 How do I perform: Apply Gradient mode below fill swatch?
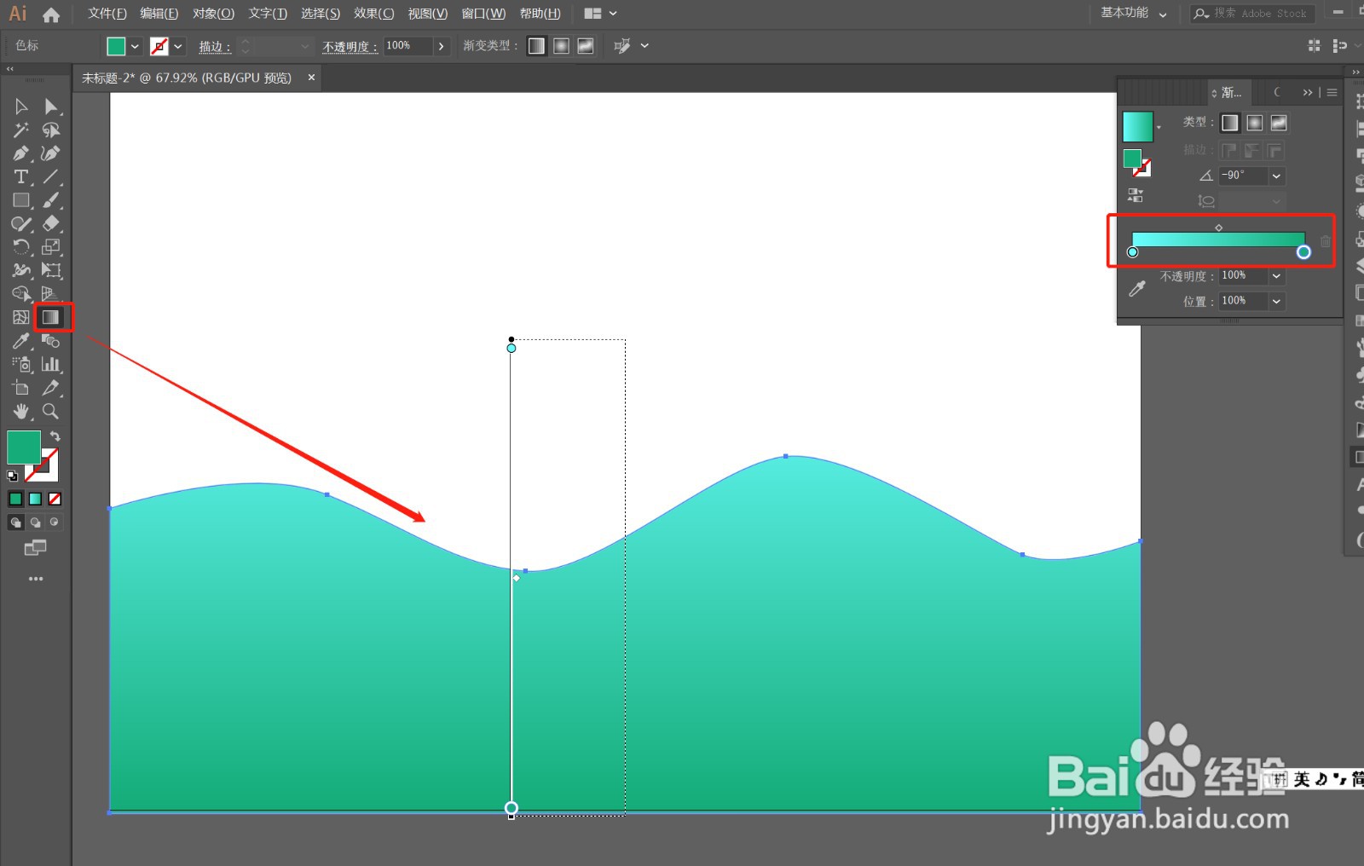pyautogui.click(x=35, y=499)
